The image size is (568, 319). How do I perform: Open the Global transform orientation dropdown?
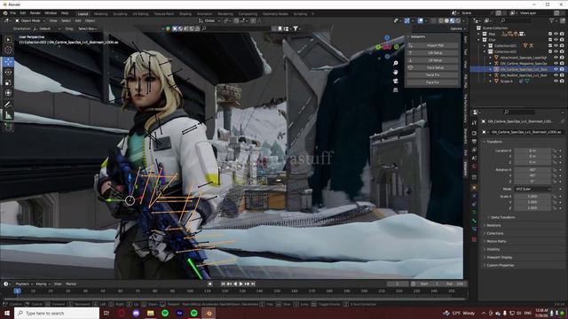coord(209,20)
